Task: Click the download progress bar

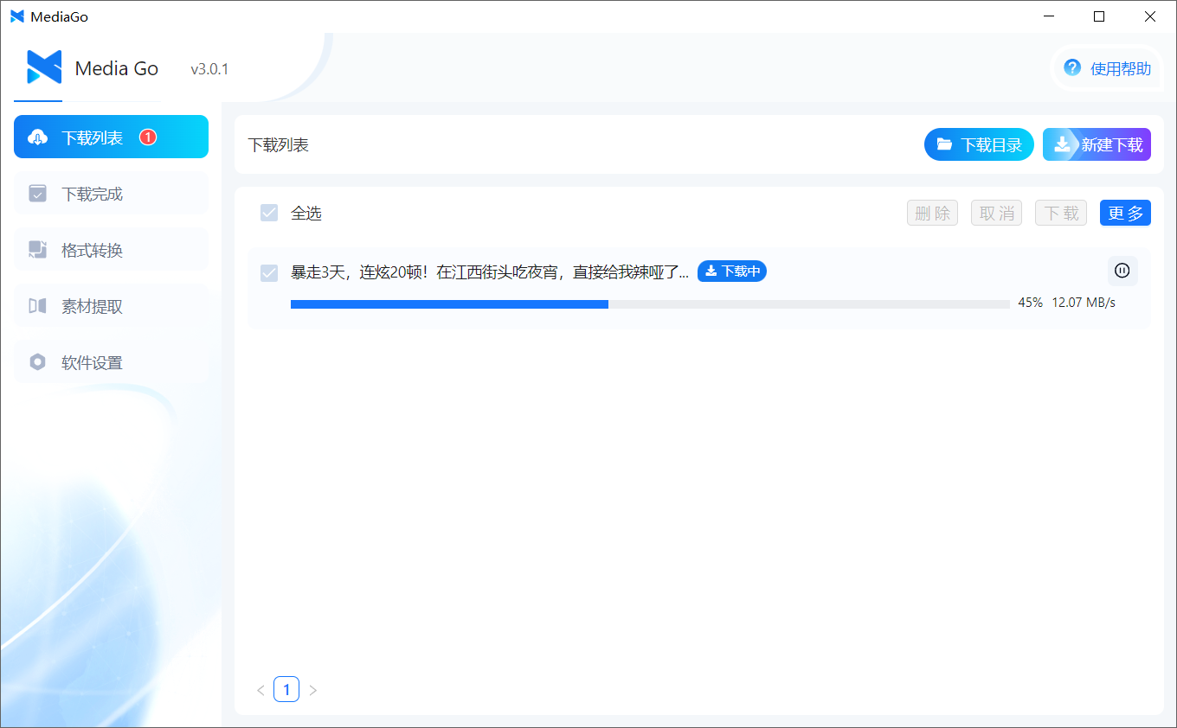Action: click(650, 304)
